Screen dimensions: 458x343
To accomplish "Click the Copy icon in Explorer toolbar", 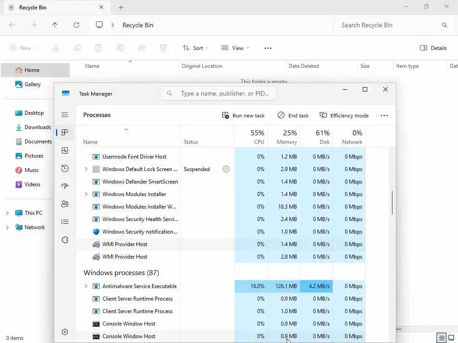I will (77, 48).
